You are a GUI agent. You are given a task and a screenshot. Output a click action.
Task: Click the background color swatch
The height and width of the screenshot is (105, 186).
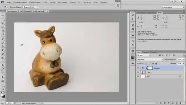pos(4,97)
